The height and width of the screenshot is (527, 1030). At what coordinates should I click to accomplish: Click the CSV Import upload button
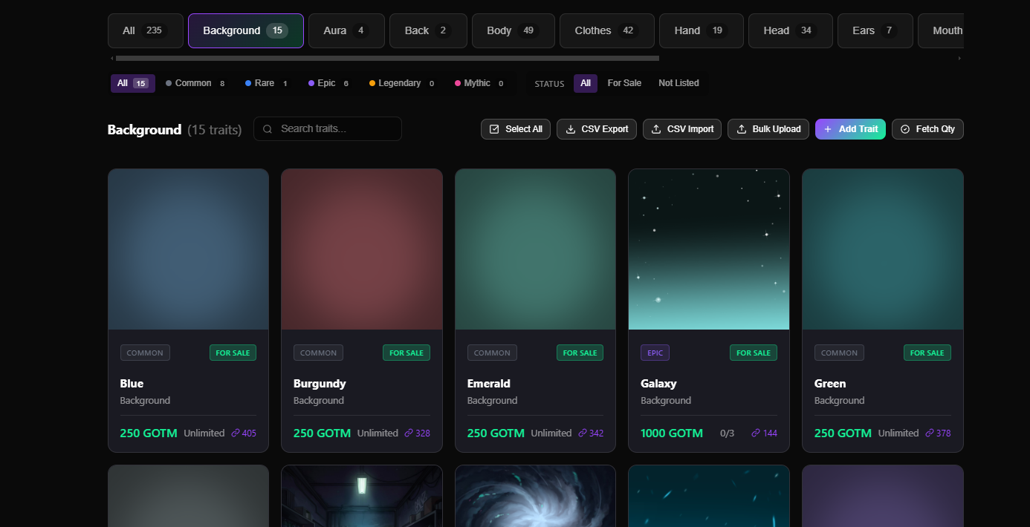click(681, 129)
